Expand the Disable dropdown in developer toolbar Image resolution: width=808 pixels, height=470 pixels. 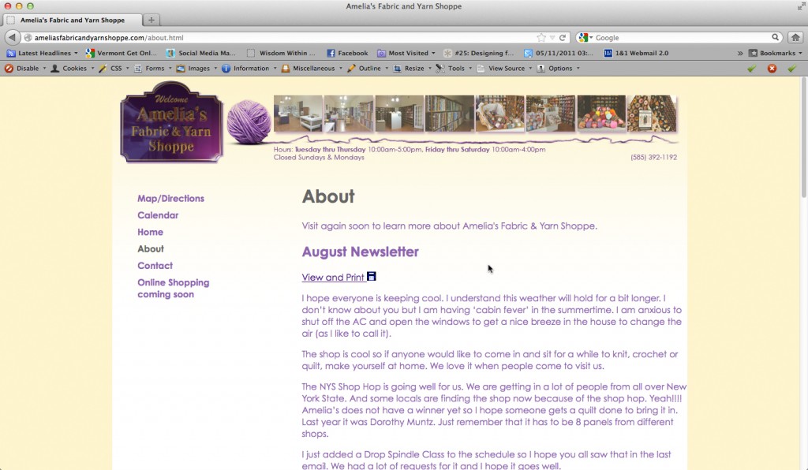point(27,69)
